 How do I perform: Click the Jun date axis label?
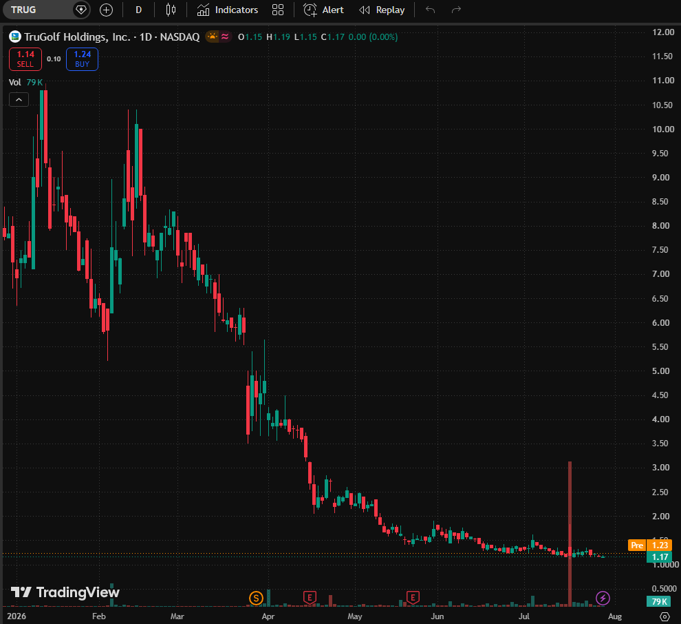(x=437, y=616)
